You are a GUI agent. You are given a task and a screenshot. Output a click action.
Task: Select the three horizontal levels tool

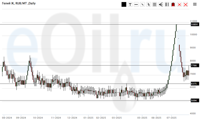click(155, 4)
